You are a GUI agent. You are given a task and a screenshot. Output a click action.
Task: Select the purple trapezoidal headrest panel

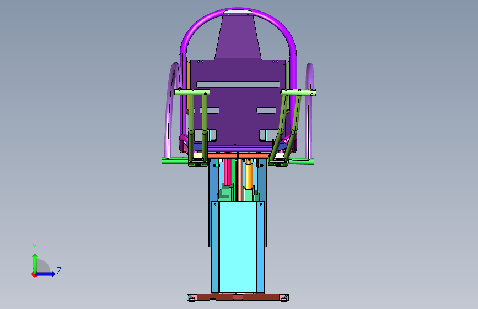[x=238, y=36]
